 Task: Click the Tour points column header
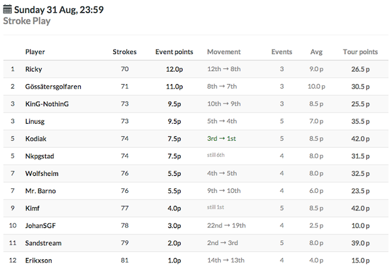point(360,52)
